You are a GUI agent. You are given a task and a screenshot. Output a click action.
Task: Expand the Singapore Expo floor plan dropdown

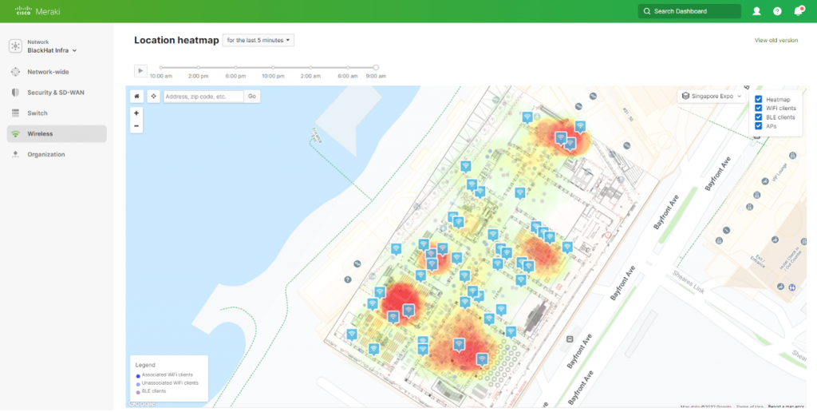[x=712, y=96]
